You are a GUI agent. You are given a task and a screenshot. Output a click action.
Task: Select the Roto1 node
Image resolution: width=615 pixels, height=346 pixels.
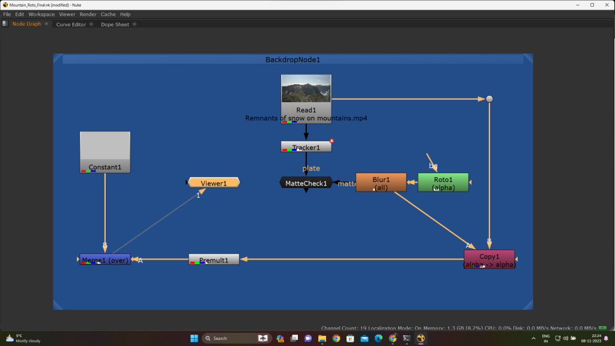(x=443, y=183)
